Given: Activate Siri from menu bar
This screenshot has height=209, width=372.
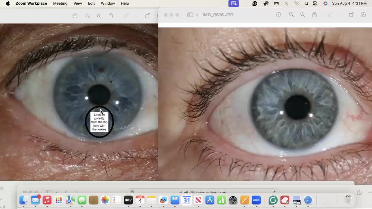Looking at the screenshot, I should pos(325,3).
